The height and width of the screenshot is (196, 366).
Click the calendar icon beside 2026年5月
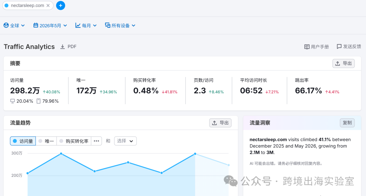36,25
